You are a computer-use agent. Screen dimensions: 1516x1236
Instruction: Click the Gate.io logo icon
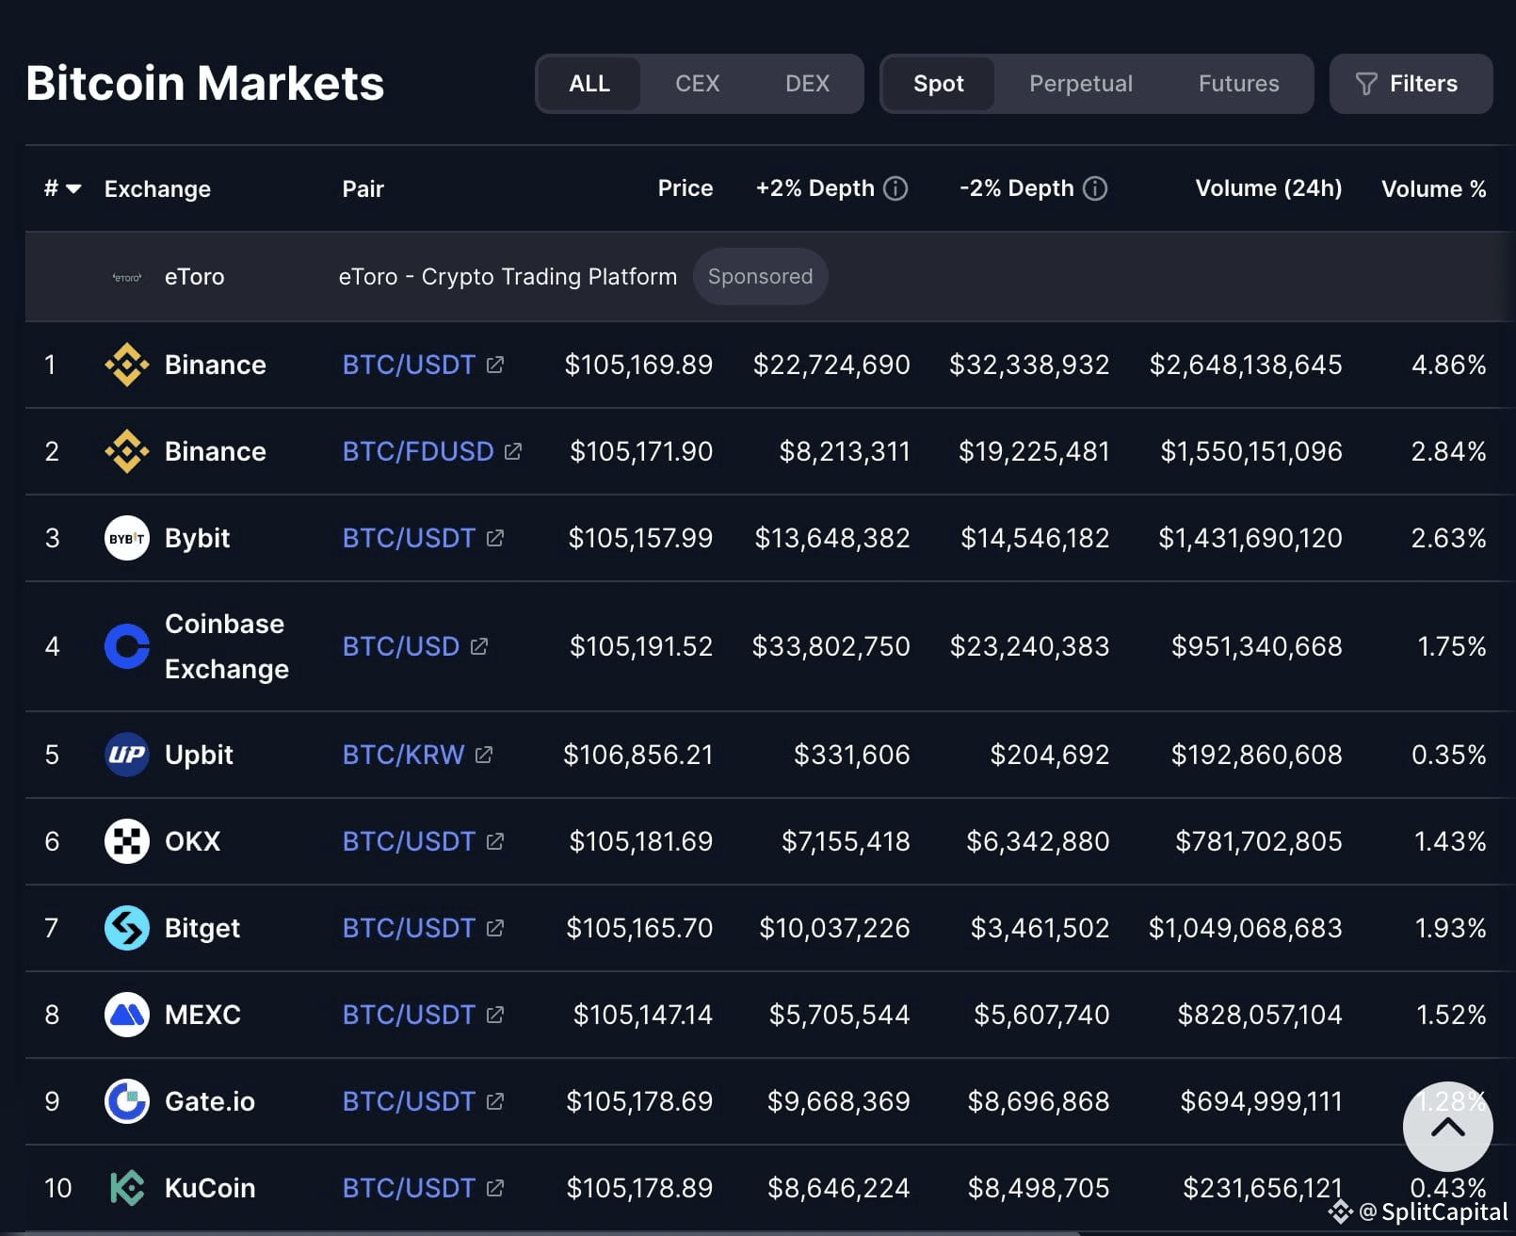[127, 1101]
